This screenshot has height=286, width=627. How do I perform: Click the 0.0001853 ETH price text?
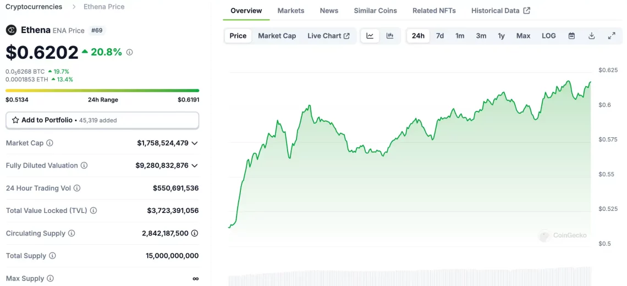[27, 80]
